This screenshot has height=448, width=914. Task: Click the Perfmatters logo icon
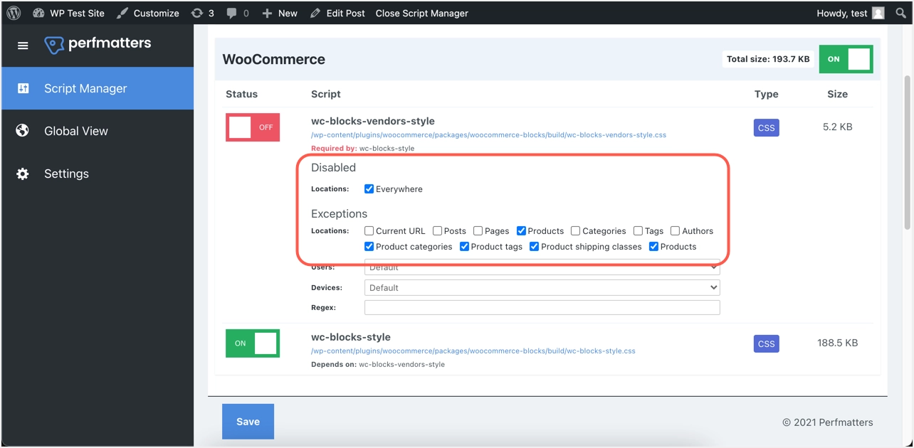[x=54, y=45]
